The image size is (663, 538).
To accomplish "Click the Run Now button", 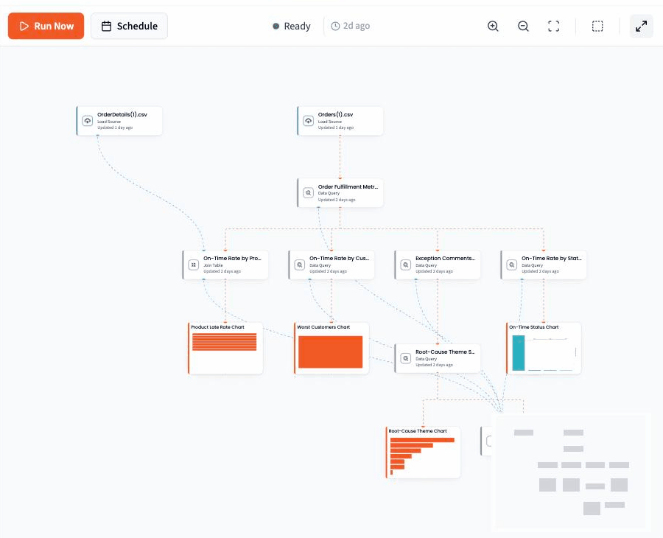I will coord(46,26).
